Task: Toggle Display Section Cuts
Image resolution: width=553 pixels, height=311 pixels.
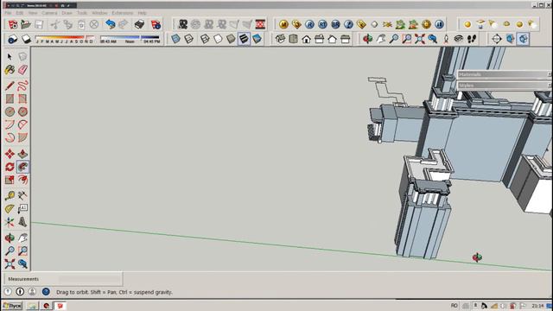Action: 523,39
